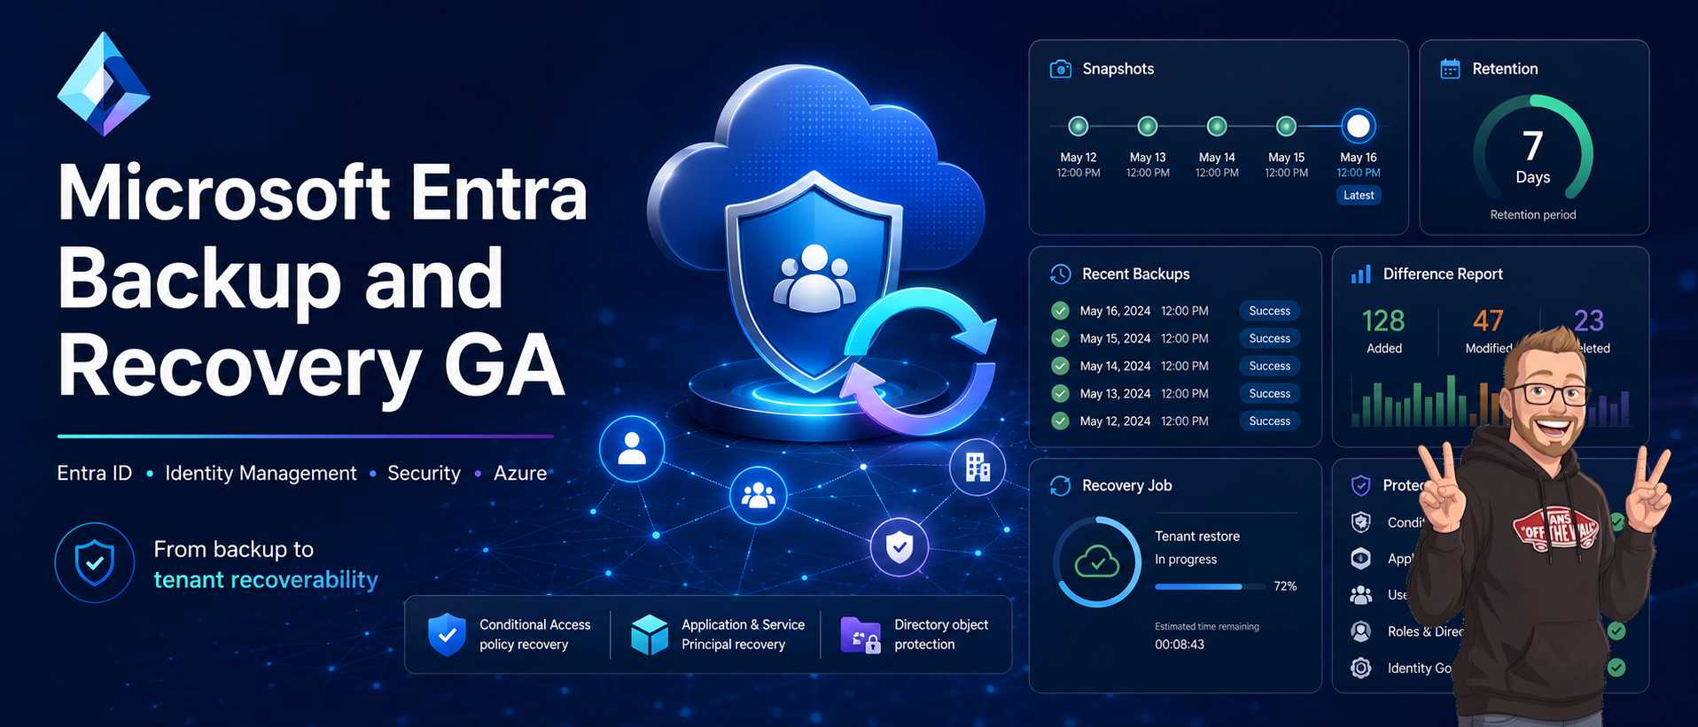Click the tenant recoverability text
This screenshot has height=727, width=1698.
tap(266, 579)
